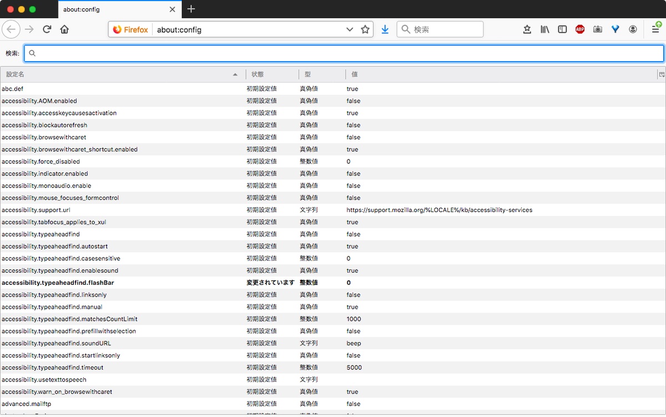This screenshot has height=417, width=666.
Task: Open the Adblock Plus ABP extension
Action: pyautogui.click(x=580, y=29)
